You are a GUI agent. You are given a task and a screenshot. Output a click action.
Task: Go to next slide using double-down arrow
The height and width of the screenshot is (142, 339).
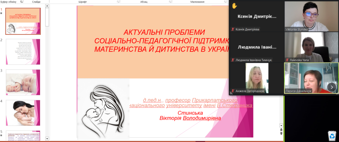(x=281, y=133)
